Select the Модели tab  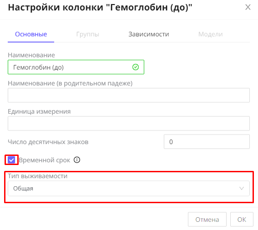(x=210, y=34)
